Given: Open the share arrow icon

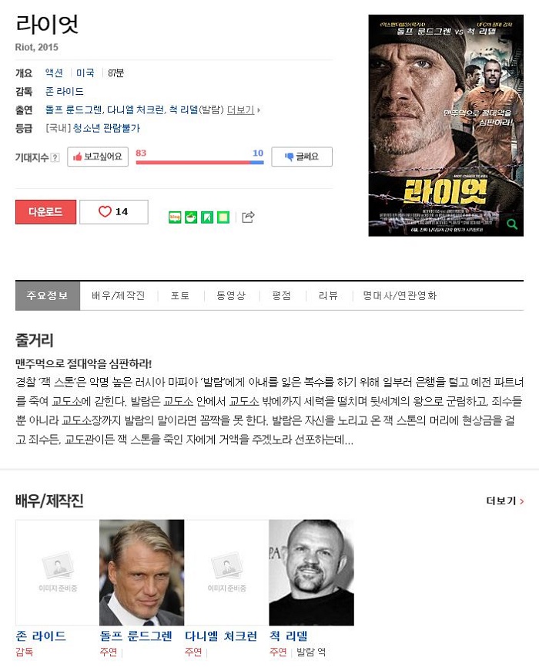Looking at the screenshot, I should click(248, 217).
